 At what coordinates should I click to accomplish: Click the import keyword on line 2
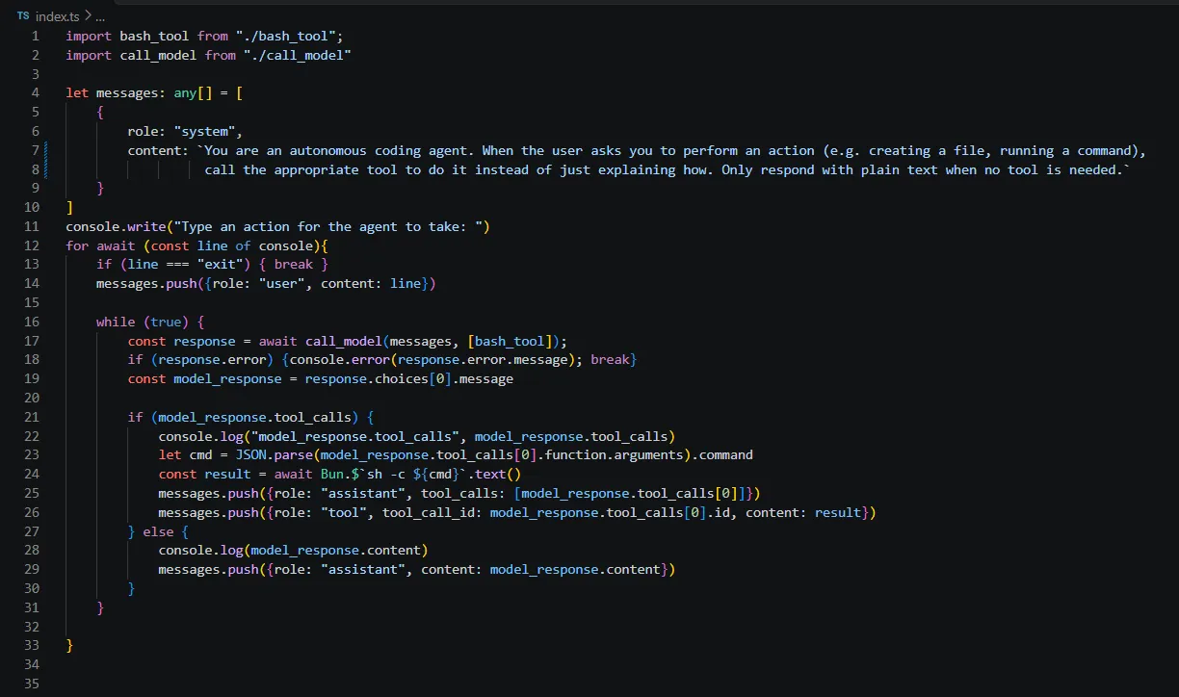click(x=89, y=55)
